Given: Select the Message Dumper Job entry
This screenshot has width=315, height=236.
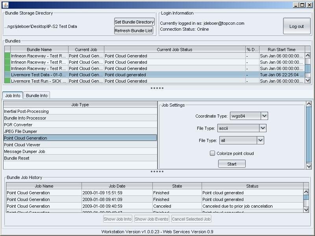Looking at the screenshot, I should pyautogui.click(x=80, y=151).
